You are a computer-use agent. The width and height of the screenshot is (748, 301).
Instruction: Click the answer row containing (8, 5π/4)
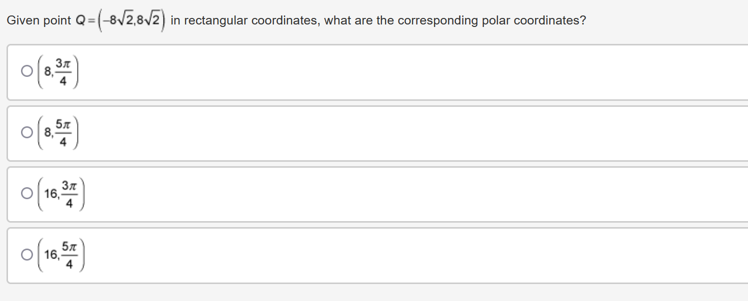(x=300, y=133)
